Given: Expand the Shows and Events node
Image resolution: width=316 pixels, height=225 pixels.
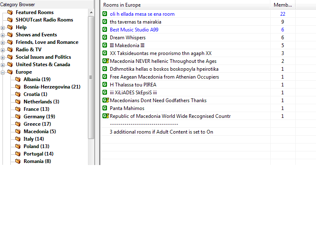Looking at the screenshot, I should (2, 35).
